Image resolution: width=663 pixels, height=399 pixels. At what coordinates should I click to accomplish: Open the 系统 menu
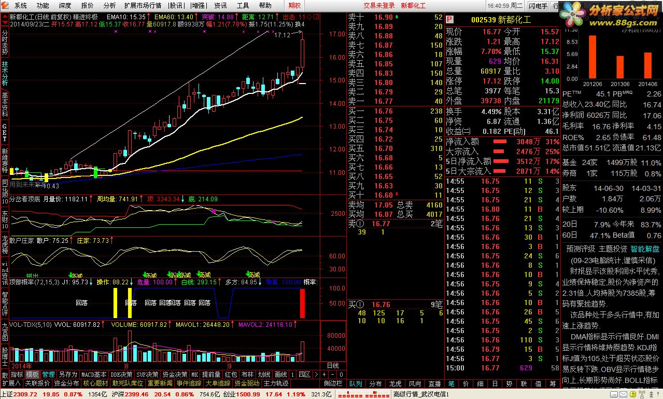coord(21,6)
